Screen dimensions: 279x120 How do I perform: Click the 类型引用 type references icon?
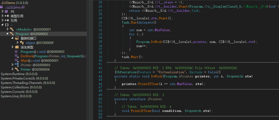[x=7, y=16]
